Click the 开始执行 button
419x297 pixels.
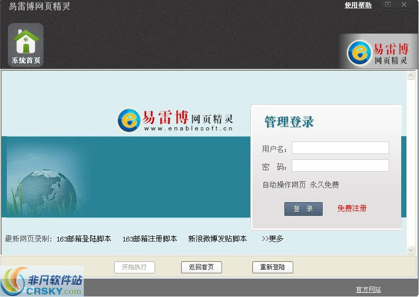pos(135,267)
